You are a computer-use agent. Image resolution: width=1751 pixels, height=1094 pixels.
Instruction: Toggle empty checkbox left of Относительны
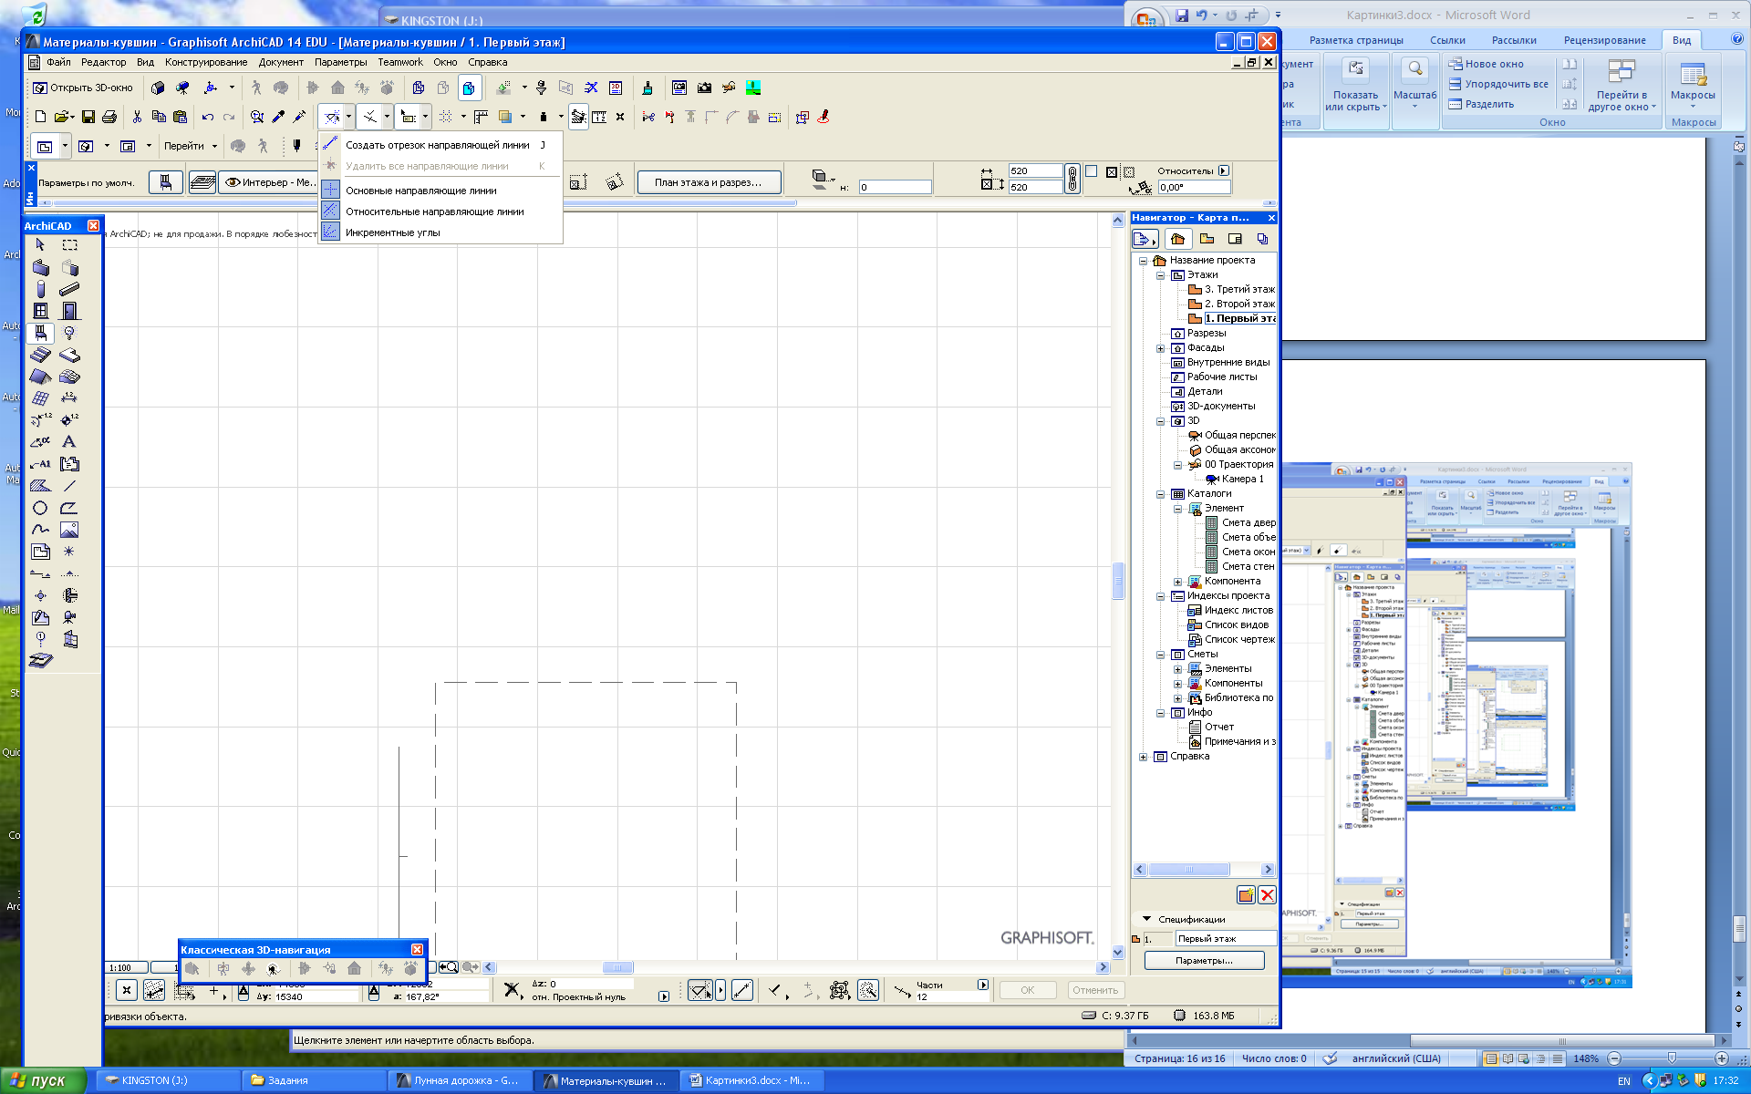click(x=1091, y=171)
